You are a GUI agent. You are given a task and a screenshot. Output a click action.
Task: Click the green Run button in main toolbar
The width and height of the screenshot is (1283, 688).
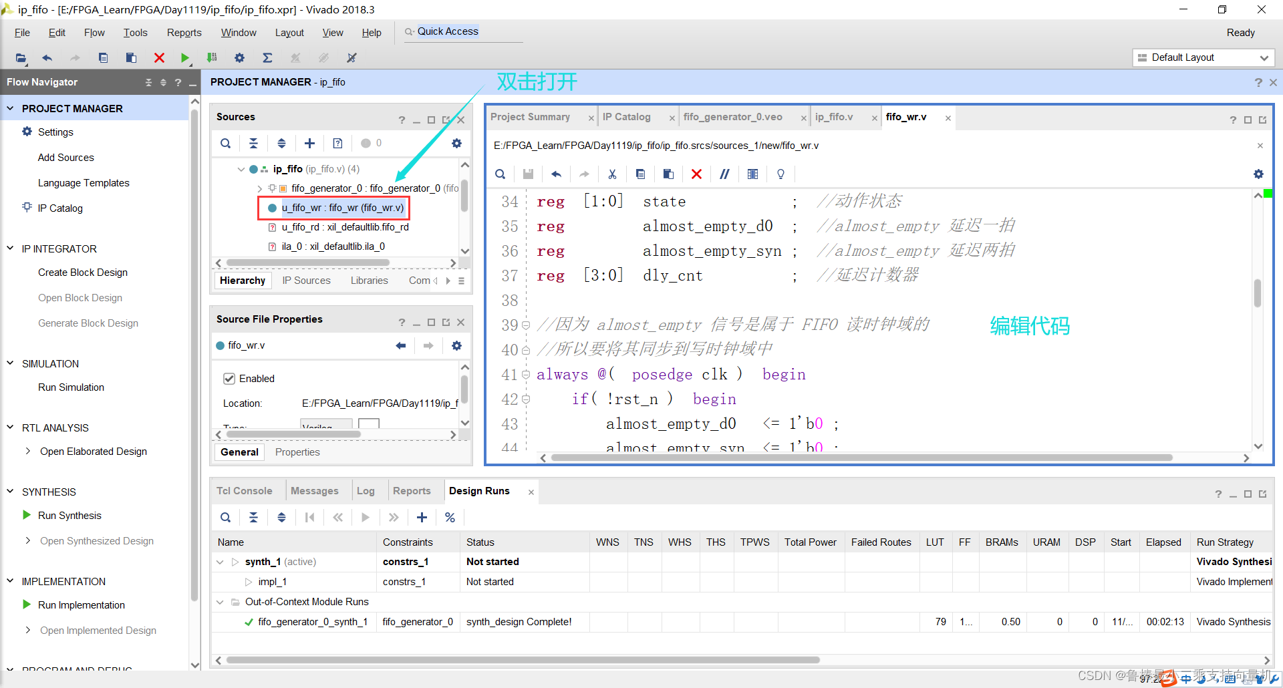tap(185, 58)
